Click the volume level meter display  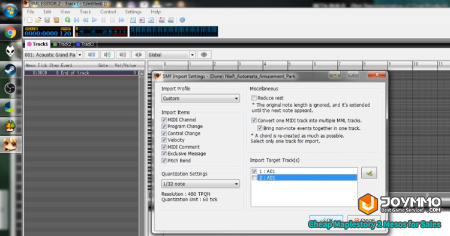click(x=101, y=32)
